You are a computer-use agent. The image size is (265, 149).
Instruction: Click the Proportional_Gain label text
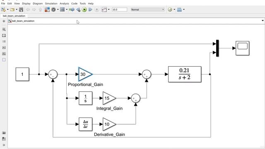click(x=85, y=84)
